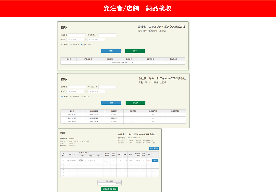Focus 取引先コード field in the three-result panel
276x193 pixels.
point(107,87)
